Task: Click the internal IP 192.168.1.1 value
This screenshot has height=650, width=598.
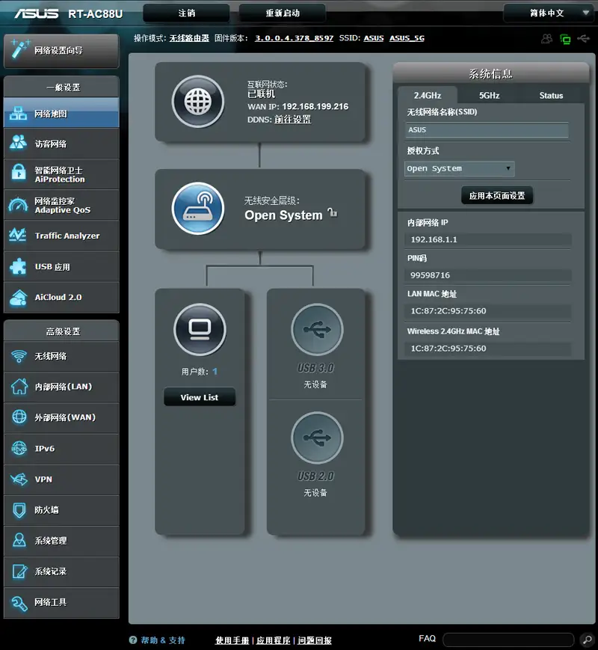Action: coord(434,239)
